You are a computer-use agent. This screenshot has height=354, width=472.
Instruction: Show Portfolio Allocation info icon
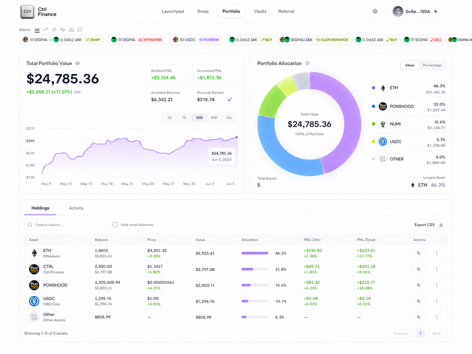click(307, 63)
